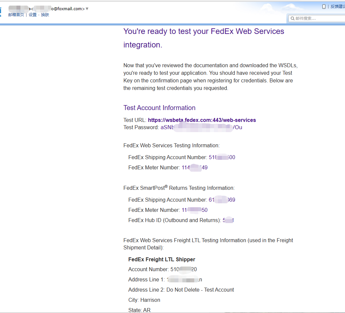Click the "State: AR" line
This screenshot has height=313, width=345.
tap(139, 310)
